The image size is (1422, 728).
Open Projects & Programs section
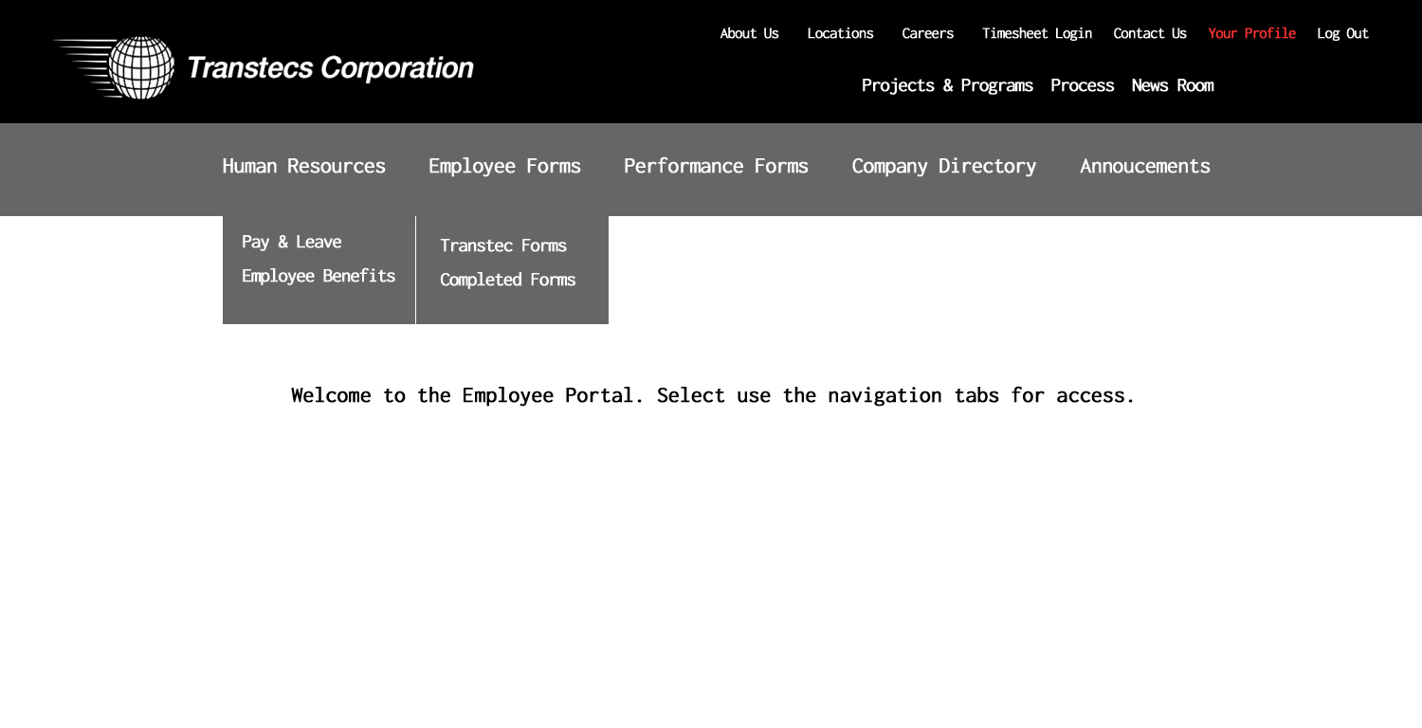coord(946,85)
